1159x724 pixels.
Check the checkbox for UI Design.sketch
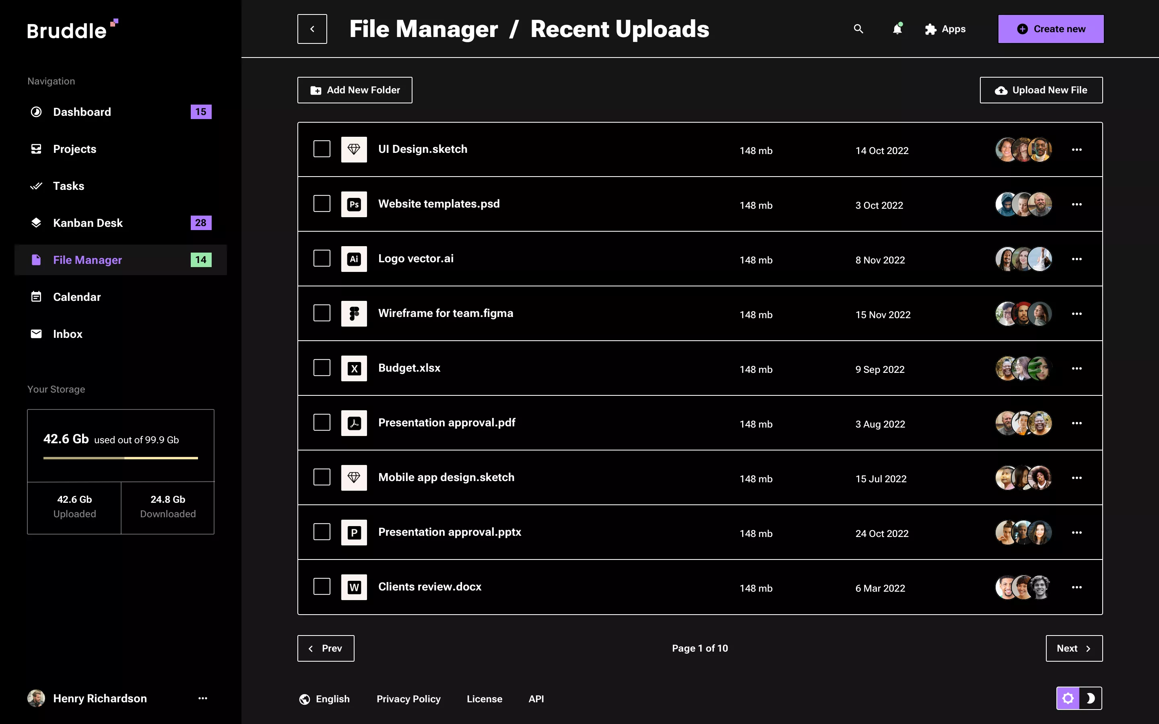[322, 149]
